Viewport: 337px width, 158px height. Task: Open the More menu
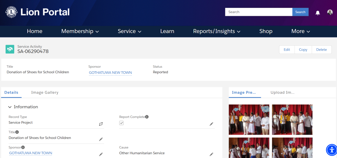coord(301,31)
